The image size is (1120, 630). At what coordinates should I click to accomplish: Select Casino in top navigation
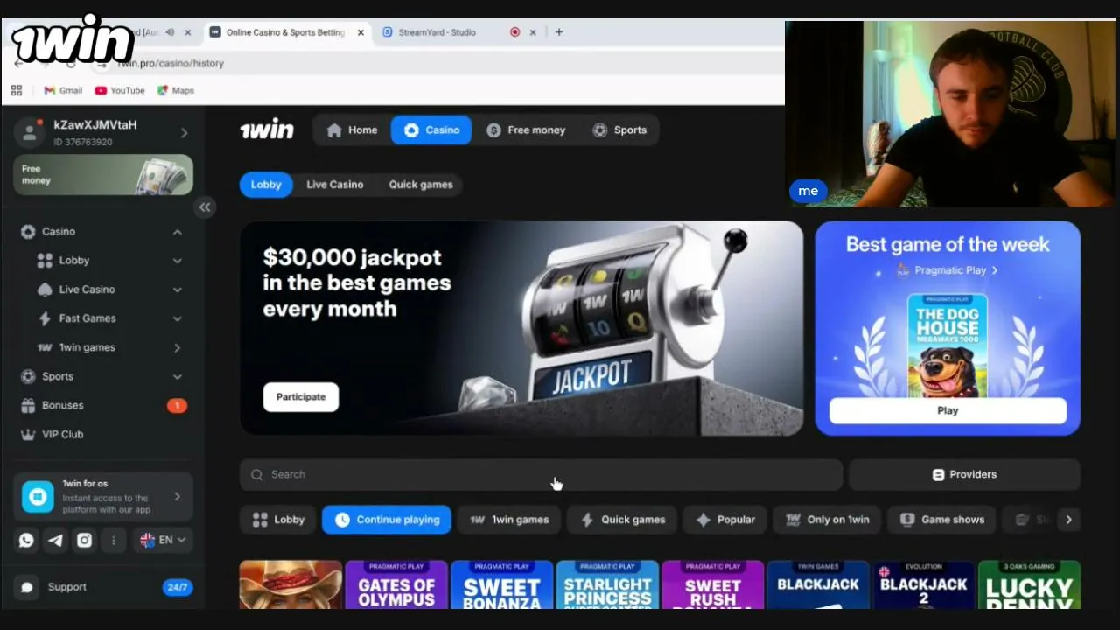431,130
